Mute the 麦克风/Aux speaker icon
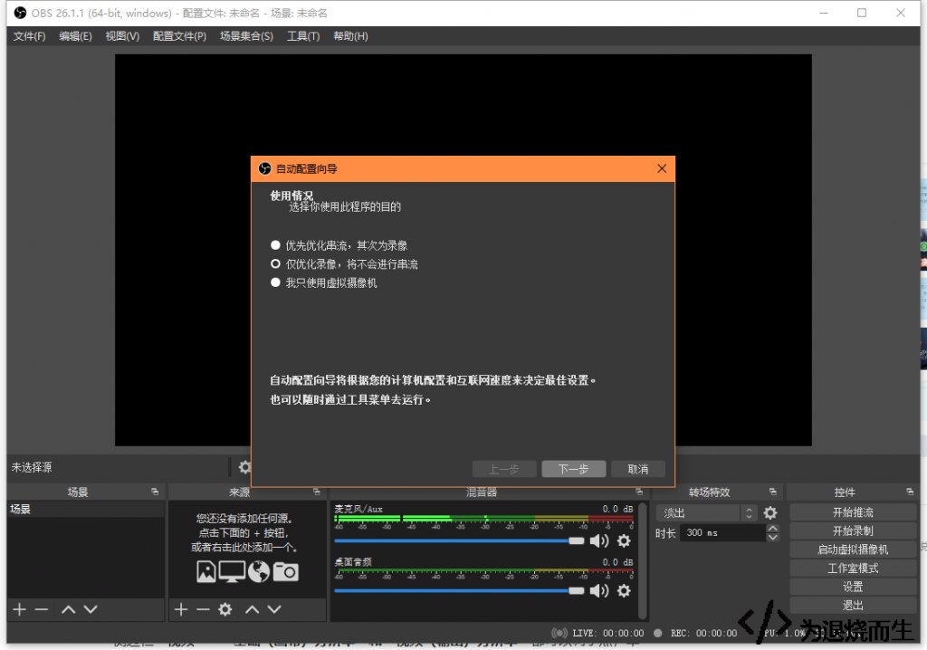 [x=599, y=540]
